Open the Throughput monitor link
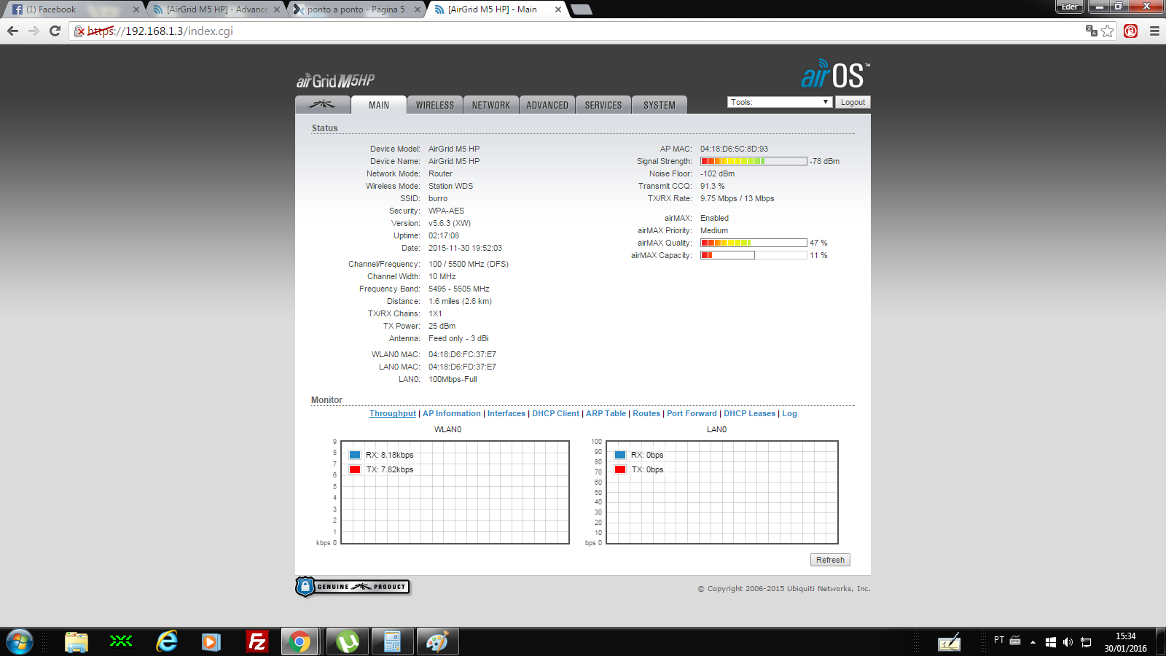Image resolution: width=1166 pixels, height=656 pixels. click(x=393, y=413)
